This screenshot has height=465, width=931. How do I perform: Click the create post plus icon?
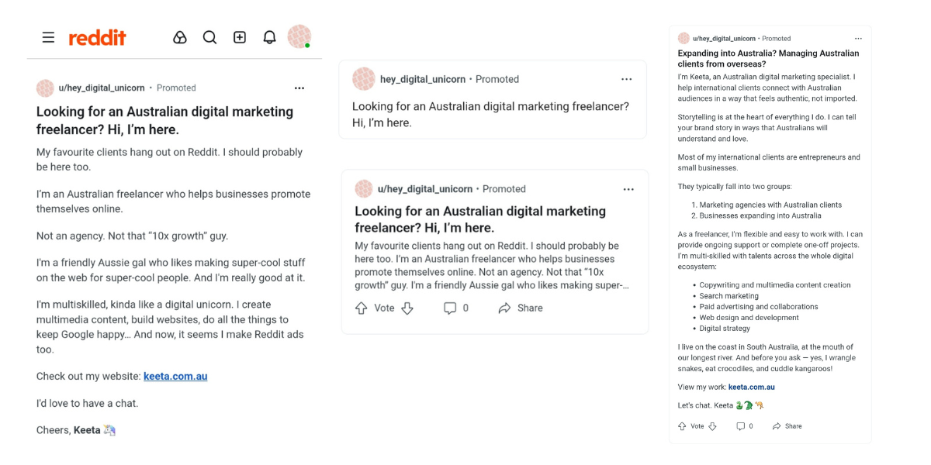click(x=240, y=37)
